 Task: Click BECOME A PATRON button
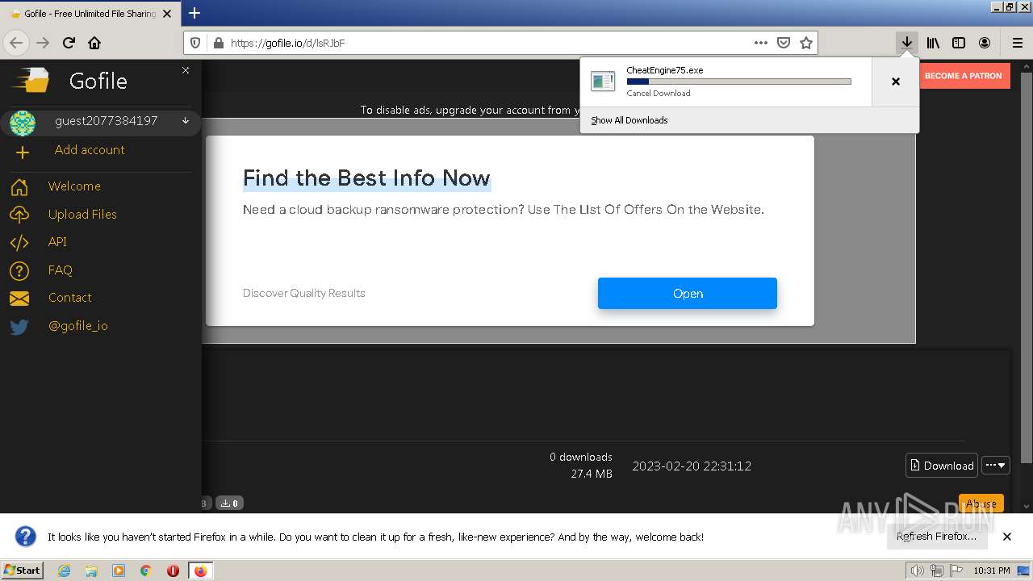tap(963, 76)
